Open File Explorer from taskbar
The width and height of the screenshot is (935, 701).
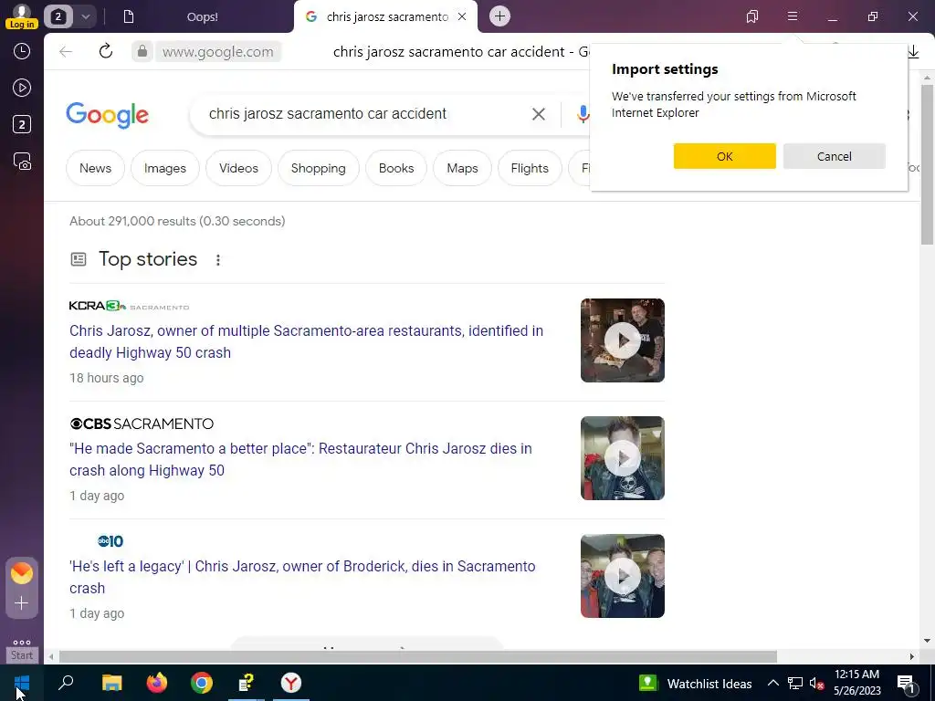coord(111,683)
